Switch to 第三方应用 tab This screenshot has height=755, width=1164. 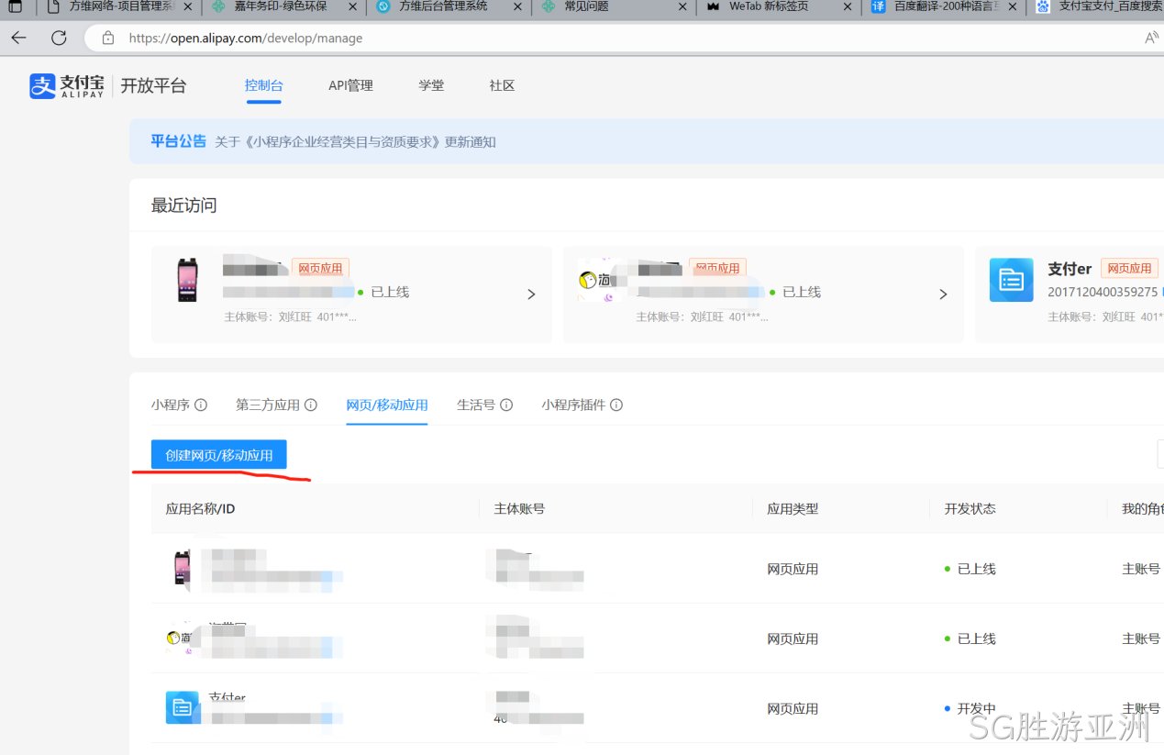point(268,405)
